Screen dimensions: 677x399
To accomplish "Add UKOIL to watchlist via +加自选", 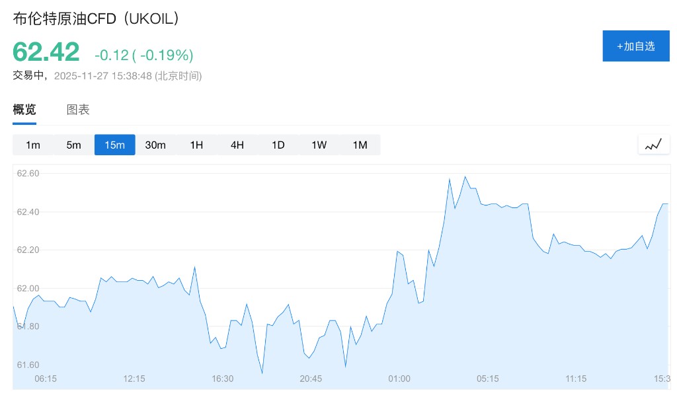I will click(635, 46).
